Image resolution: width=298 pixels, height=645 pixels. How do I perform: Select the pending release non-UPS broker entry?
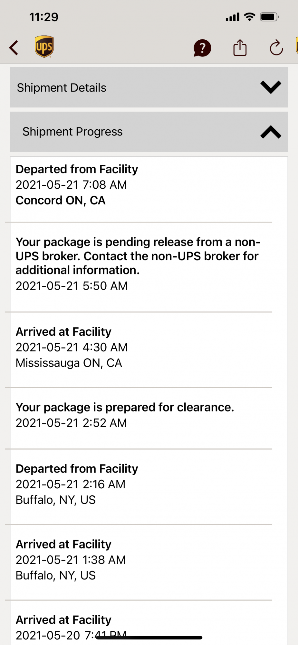[139, 263]
